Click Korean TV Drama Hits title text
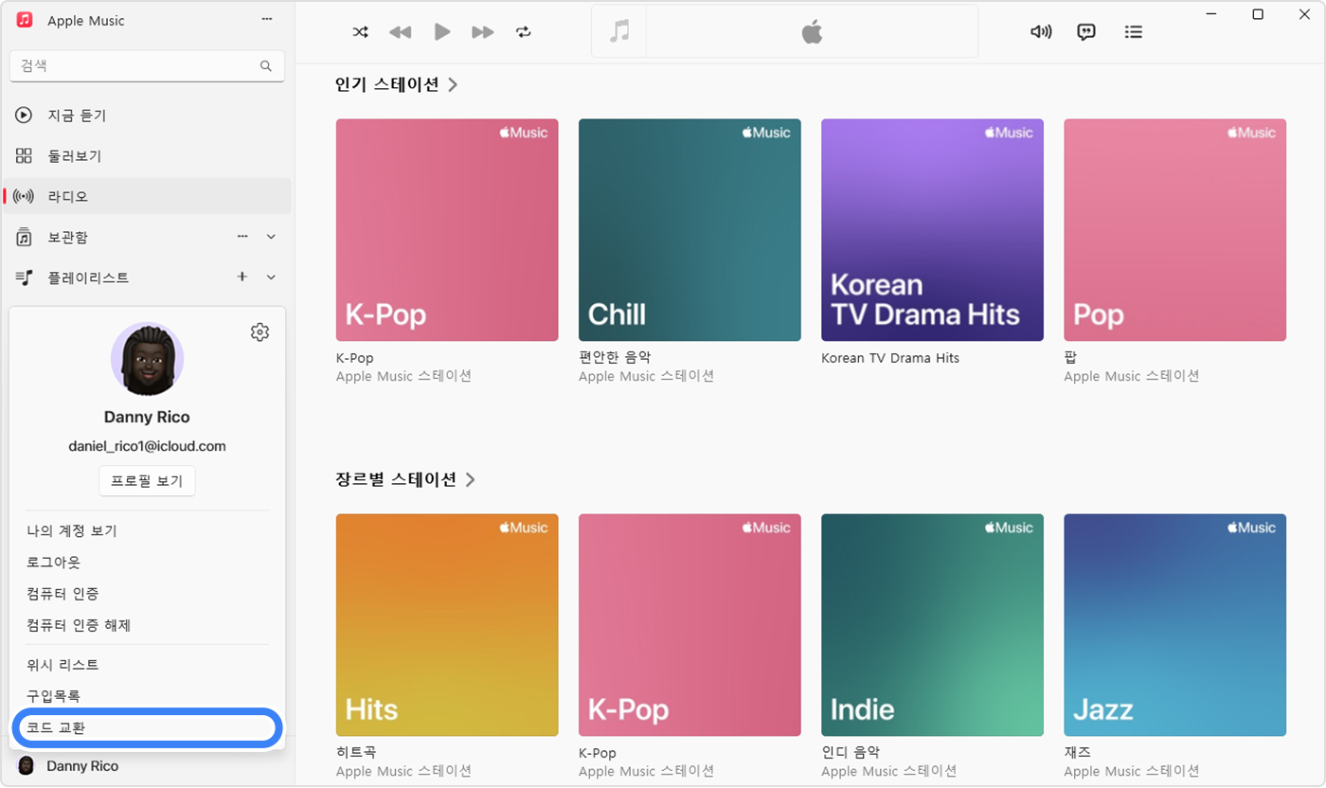The height and width of the screenshot is (788, 1326). (890, 358)
